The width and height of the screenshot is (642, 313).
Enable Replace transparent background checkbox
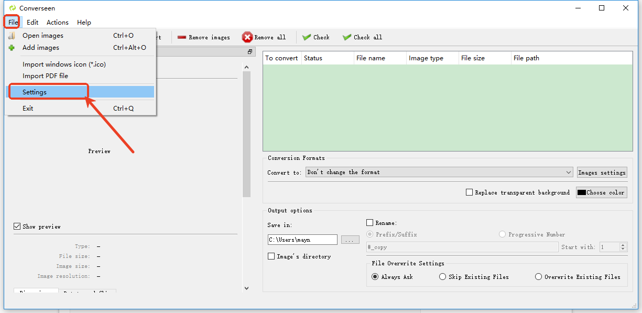coord(469,192)
